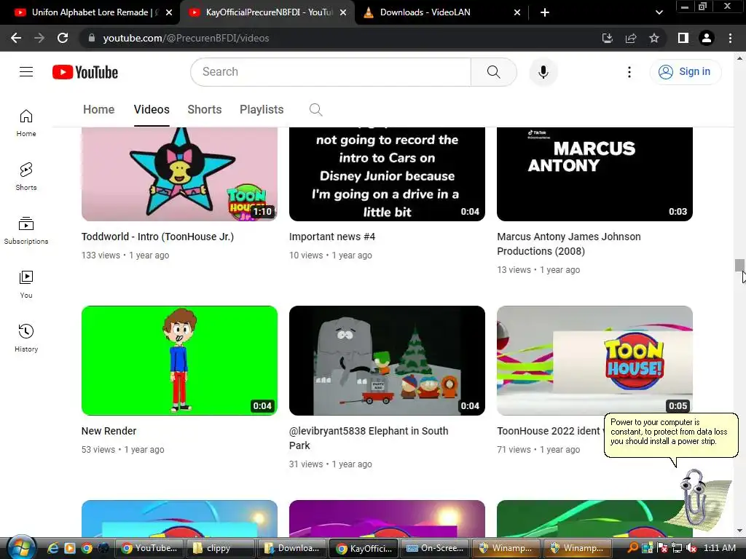
Task: Click the Clippy assistant character
Action: pos(696,496)
